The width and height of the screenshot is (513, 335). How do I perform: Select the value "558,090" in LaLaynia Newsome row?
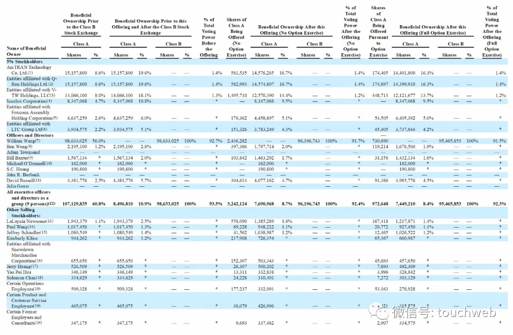pos(239,221)
